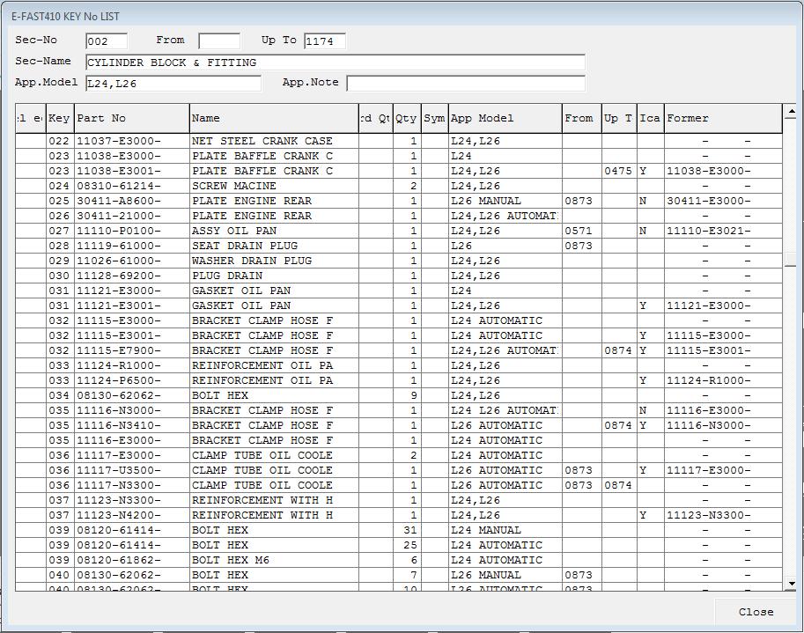Screen dimensions: 804x633
Task: Click L26 MANUAL in key 025 row
Action: (505, 201)
